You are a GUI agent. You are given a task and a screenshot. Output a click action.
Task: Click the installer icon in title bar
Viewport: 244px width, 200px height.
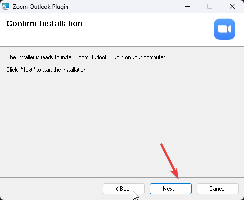click(x=6, y=7)
